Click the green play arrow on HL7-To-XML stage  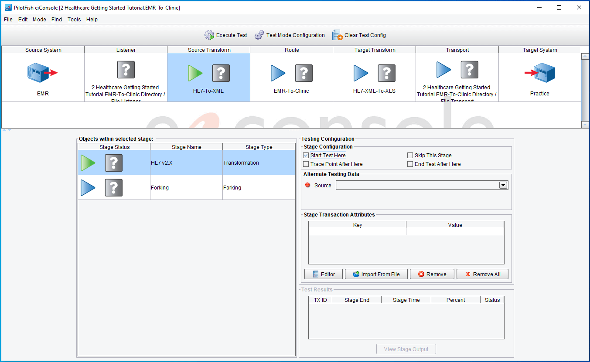tap(195, 73)
